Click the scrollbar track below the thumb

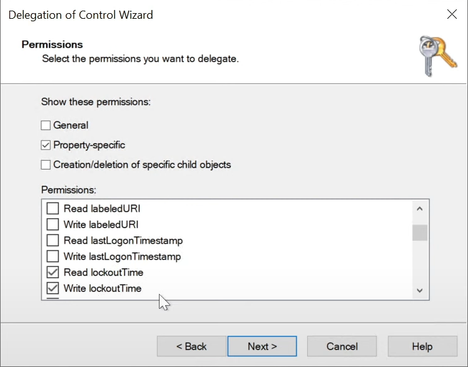(x=420, y=262)
